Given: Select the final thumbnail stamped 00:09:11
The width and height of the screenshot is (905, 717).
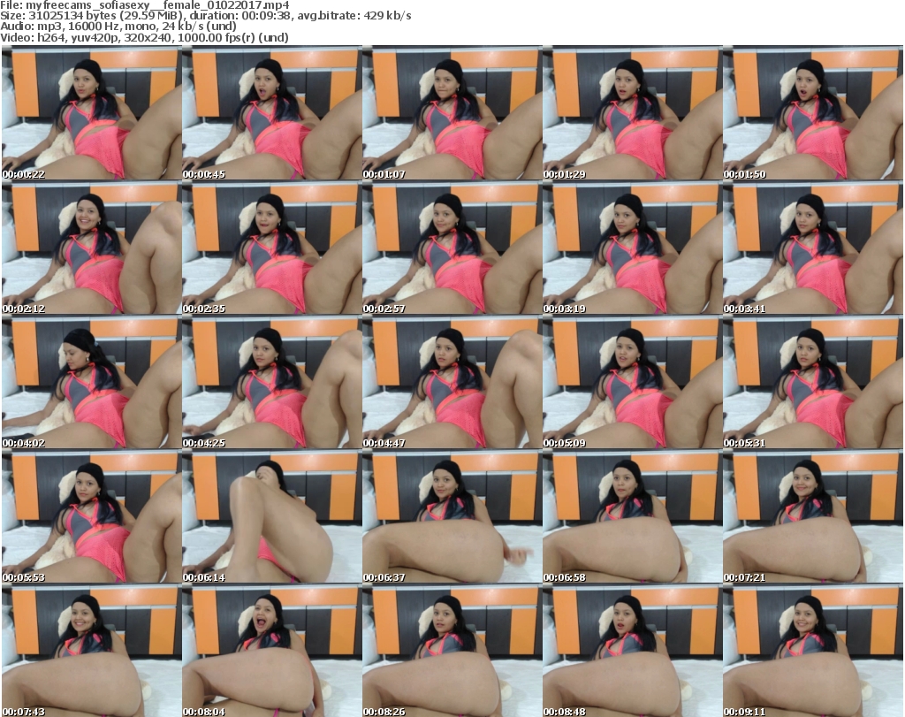Looking at the screenshot, I should click(x=813, y=651).
